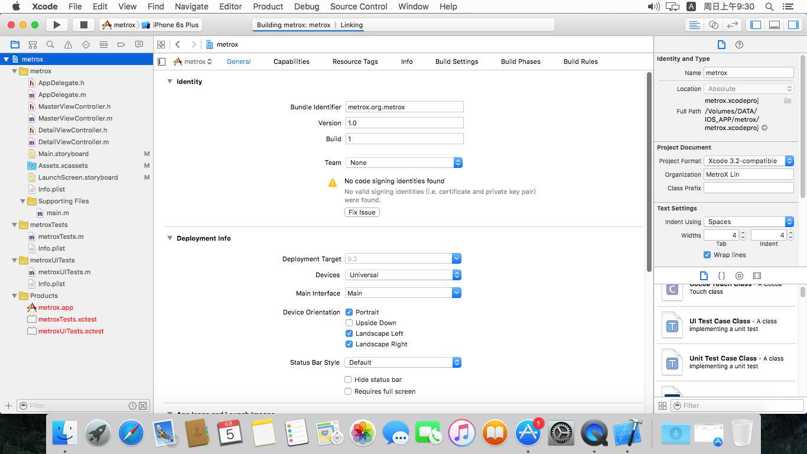Show the Media library icon
The width and height of the screenshot is (807, 454).
(757, 275)
